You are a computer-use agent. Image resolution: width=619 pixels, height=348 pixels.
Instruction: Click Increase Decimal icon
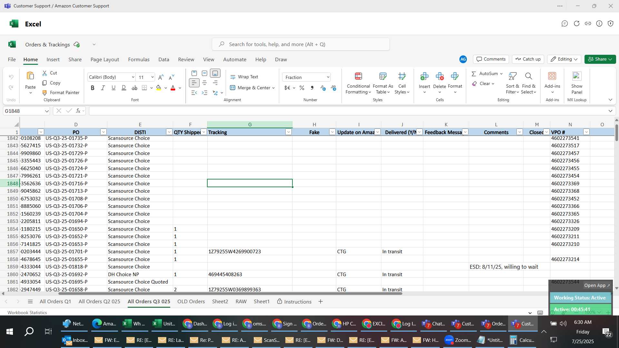pos(323,88)
